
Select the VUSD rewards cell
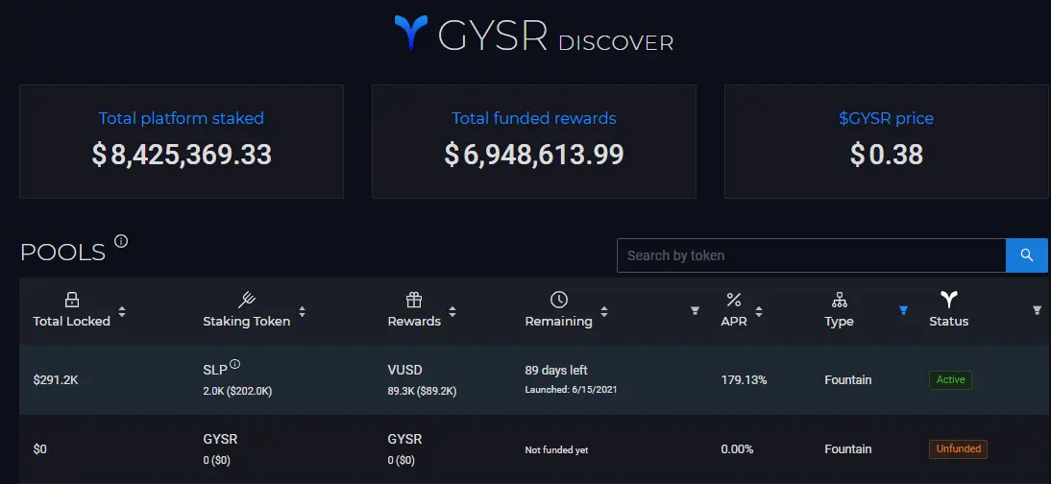tap(423, 380)
